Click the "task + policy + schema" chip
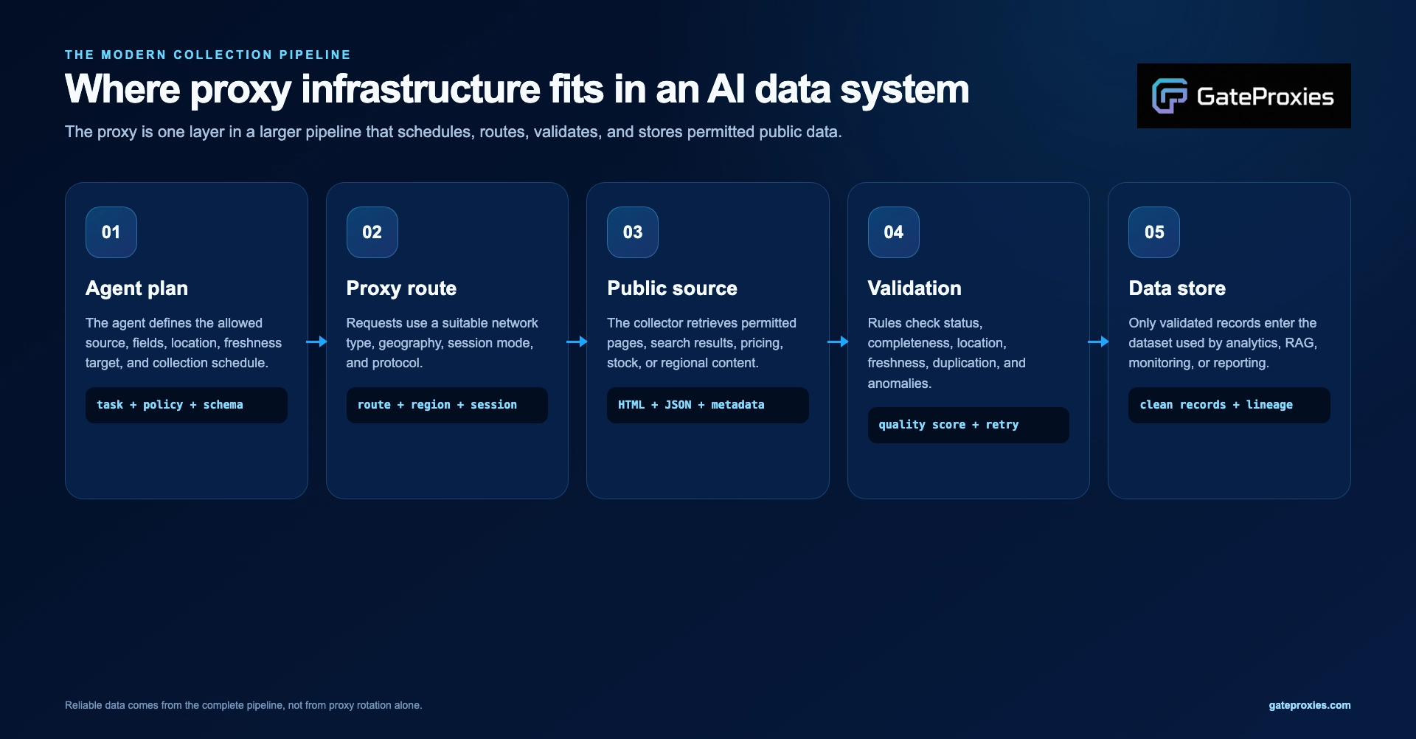1416x739 pixels. click(x=187, y=405)
